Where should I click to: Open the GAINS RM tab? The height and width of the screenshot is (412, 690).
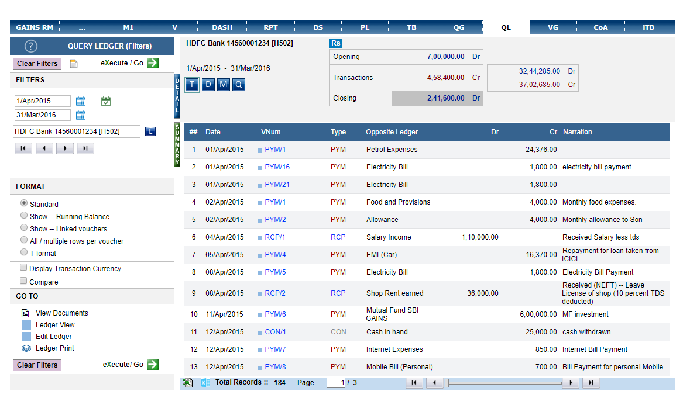[35, 27]
